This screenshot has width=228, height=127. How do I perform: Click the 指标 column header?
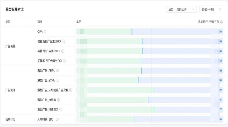point(40,22)
